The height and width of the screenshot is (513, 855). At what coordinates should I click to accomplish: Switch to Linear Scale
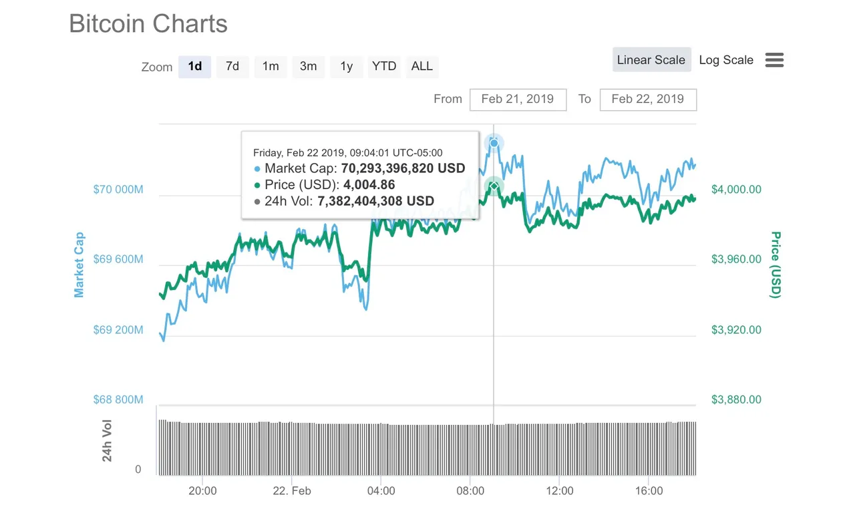coord(651,59)
